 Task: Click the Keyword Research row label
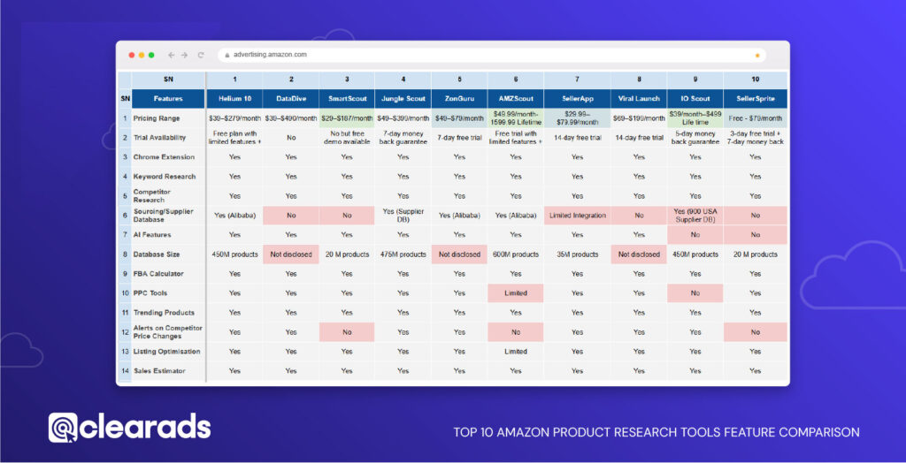click(x=168, y=177)
